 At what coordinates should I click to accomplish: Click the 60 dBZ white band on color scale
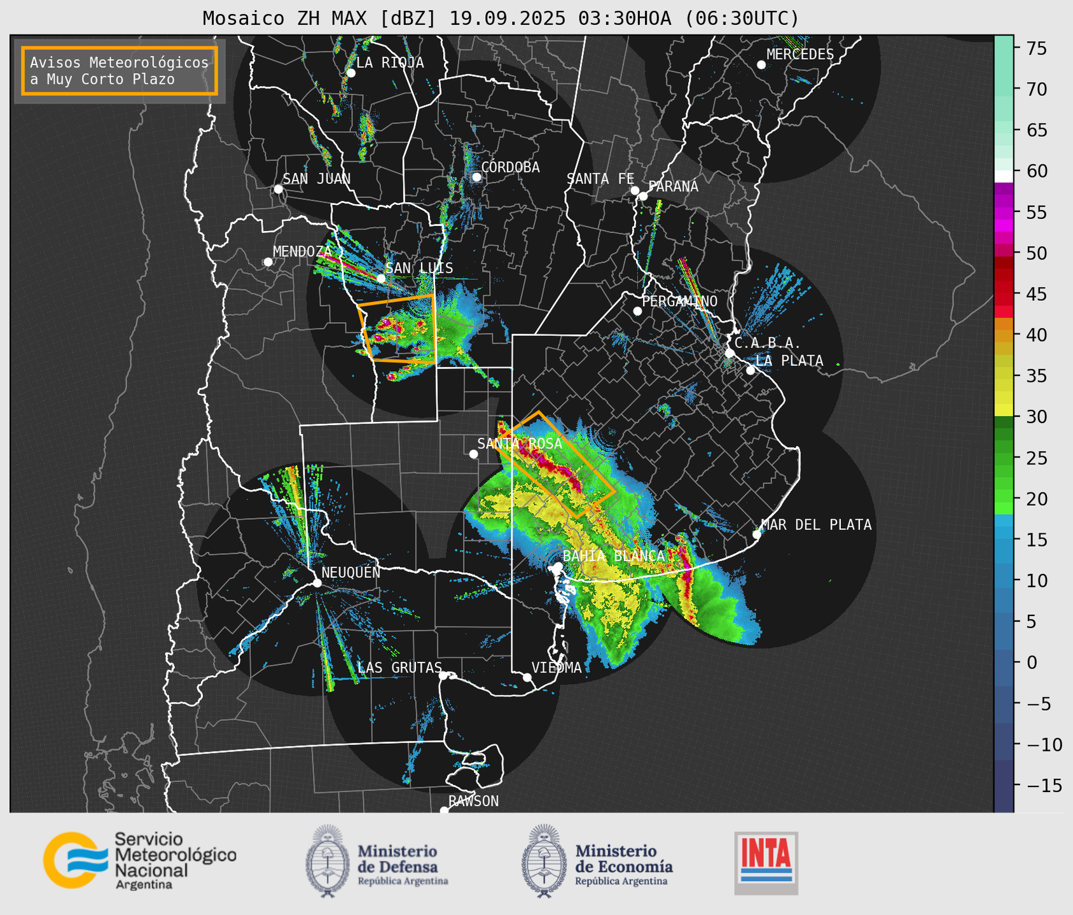tap(1004, 175)
